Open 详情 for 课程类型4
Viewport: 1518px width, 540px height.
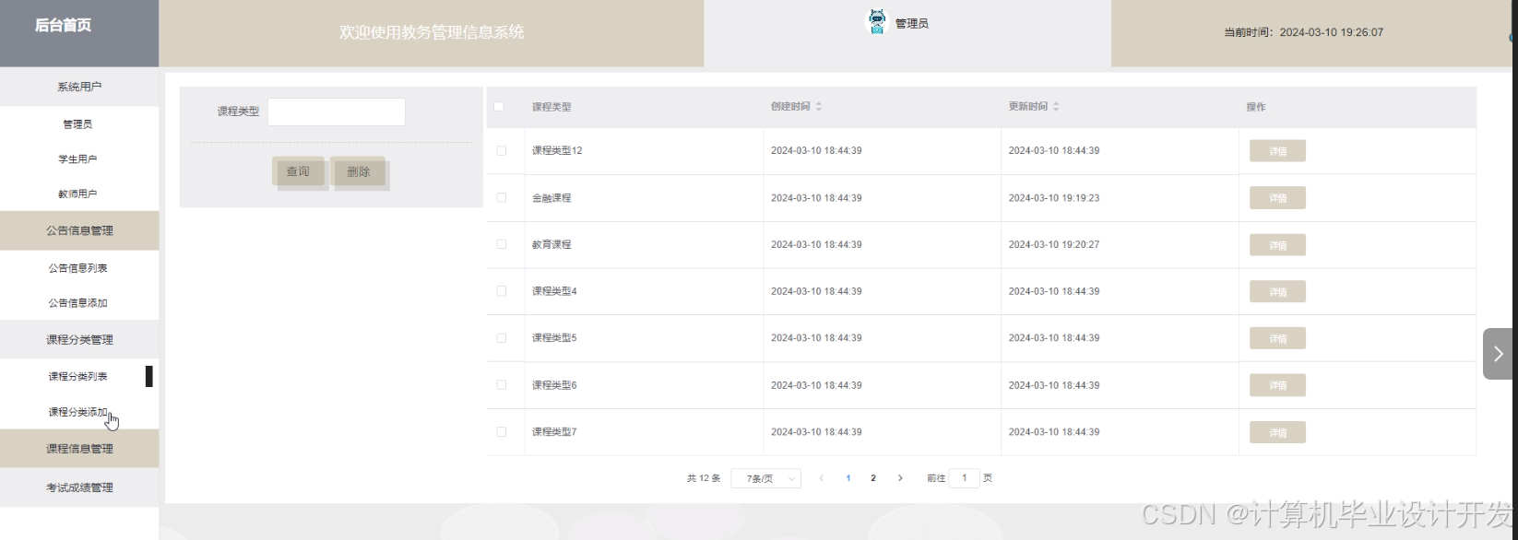(1277, 292)
